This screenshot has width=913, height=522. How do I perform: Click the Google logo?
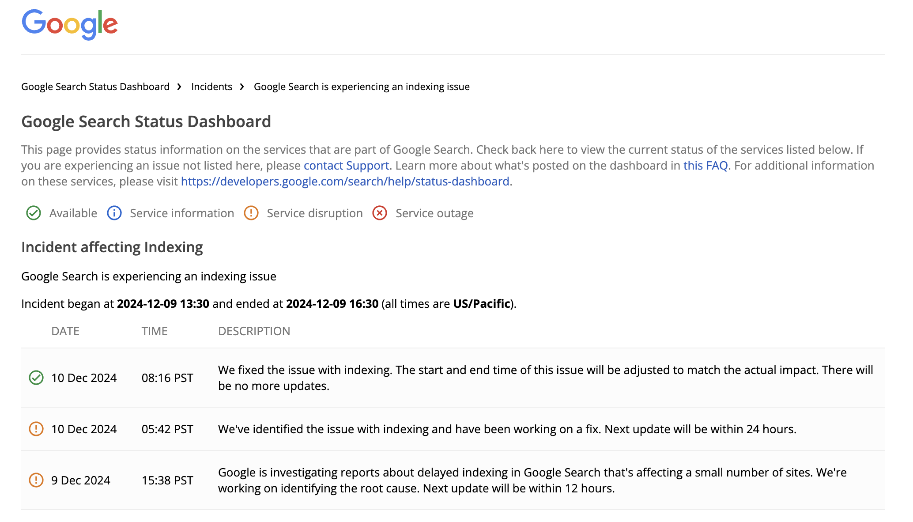70,24
